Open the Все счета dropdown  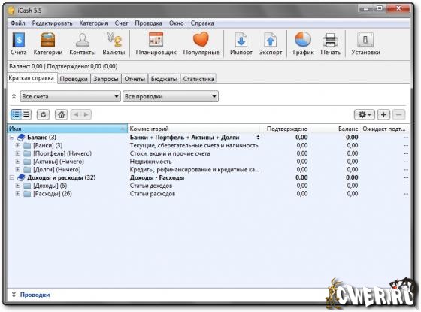pos(70,96)
